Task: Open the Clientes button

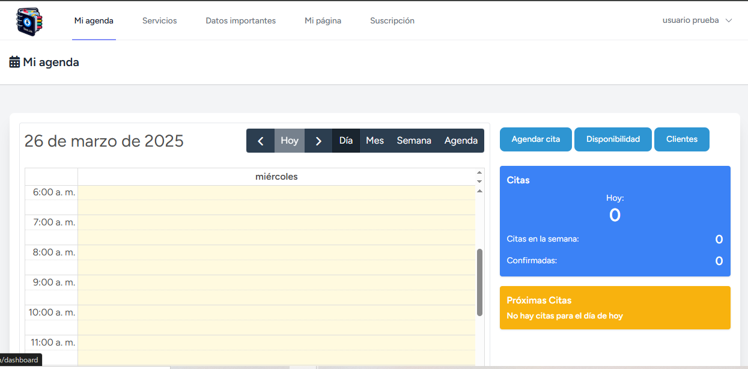Action: [682, 139]
